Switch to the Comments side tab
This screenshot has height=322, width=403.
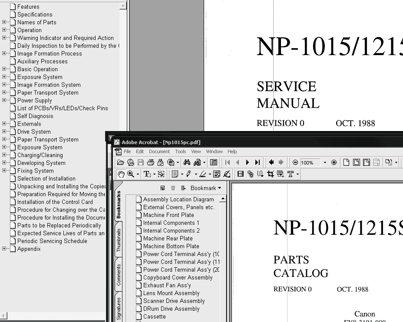tap(119, 275)
